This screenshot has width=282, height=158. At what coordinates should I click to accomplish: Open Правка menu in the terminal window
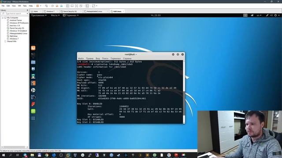point(89,58)
